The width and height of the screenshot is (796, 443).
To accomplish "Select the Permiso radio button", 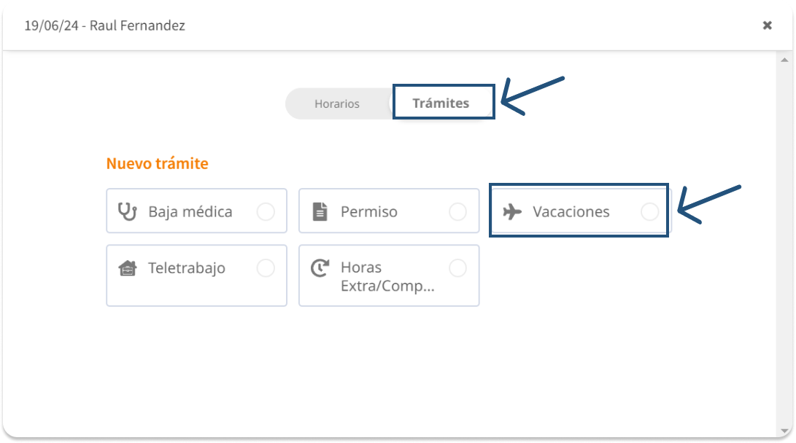I will tap(457, 212).
